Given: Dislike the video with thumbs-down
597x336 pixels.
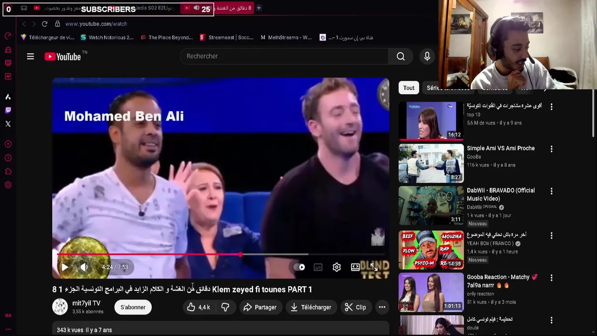Looking at the screenshot, I should (x=225, y=307).
